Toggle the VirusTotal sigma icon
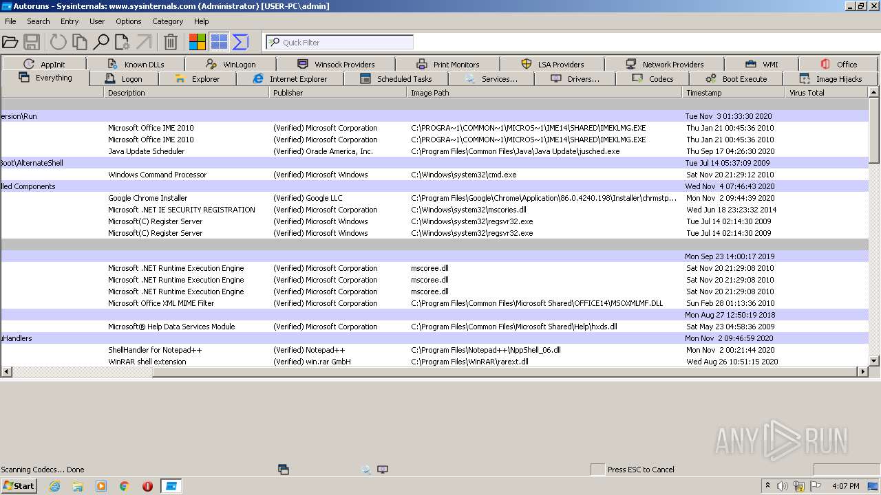881x495 pixels. click(240, 43)
